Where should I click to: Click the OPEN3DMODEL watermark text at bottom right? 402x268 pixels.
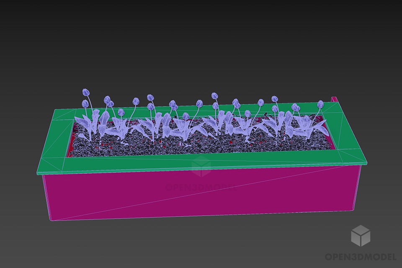click(x=360, y=256)
